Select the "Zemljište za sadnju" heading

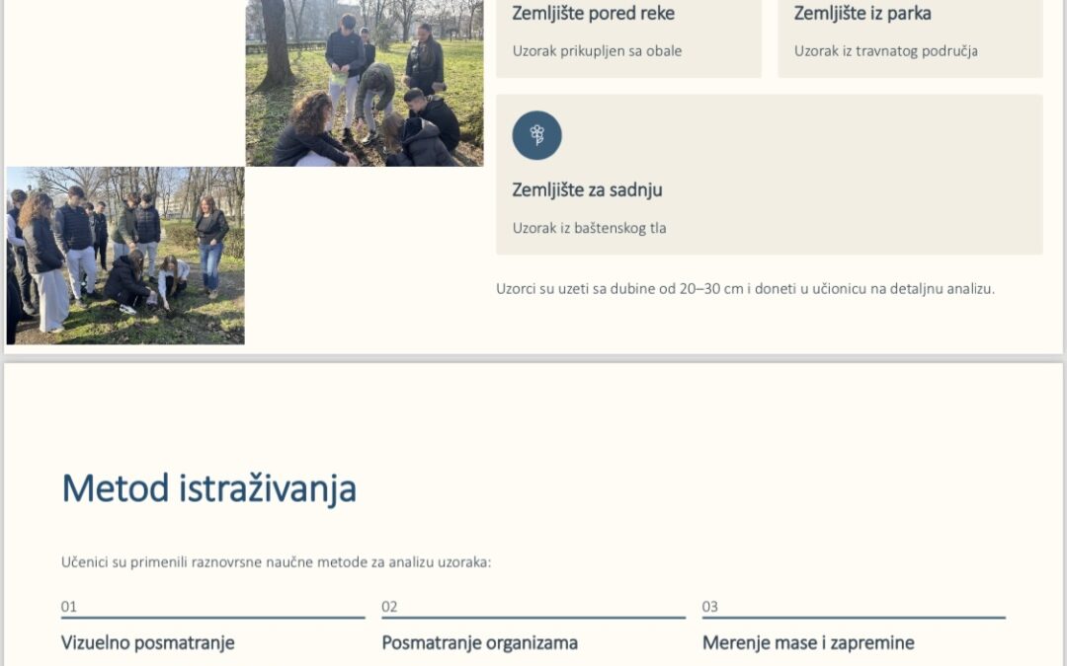[587, 189]
